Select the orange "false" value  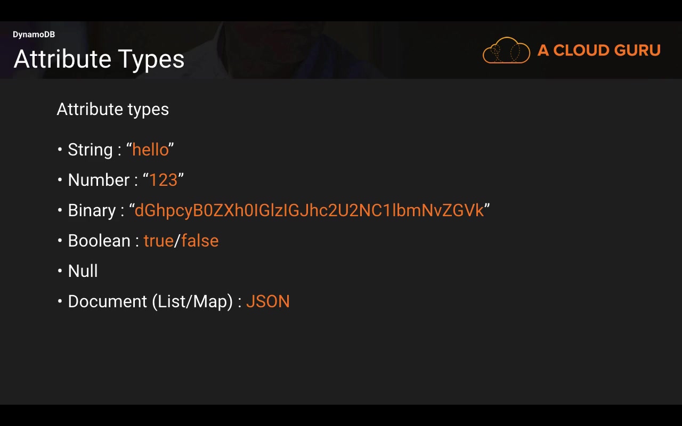[x=200, y=241]
